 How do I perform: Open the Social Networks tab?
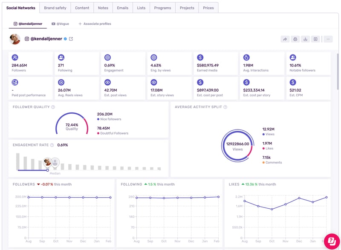20,8
